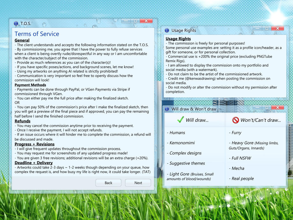
Task: Click the Next button
Action: [x=138, y=183]
